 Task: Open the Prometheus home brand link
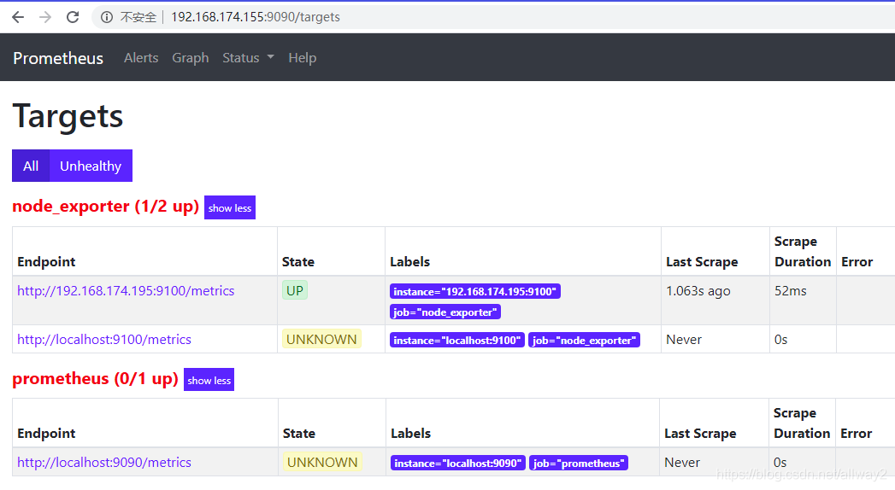click(x=58, y=58)
